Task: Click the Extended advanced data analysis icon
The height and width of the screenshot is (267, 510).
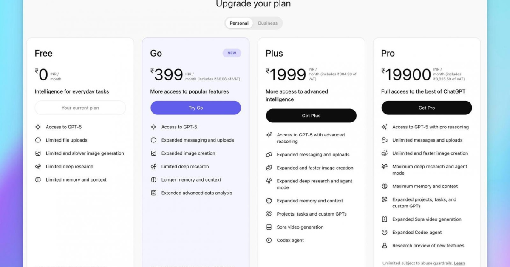Action: point(154,193)
